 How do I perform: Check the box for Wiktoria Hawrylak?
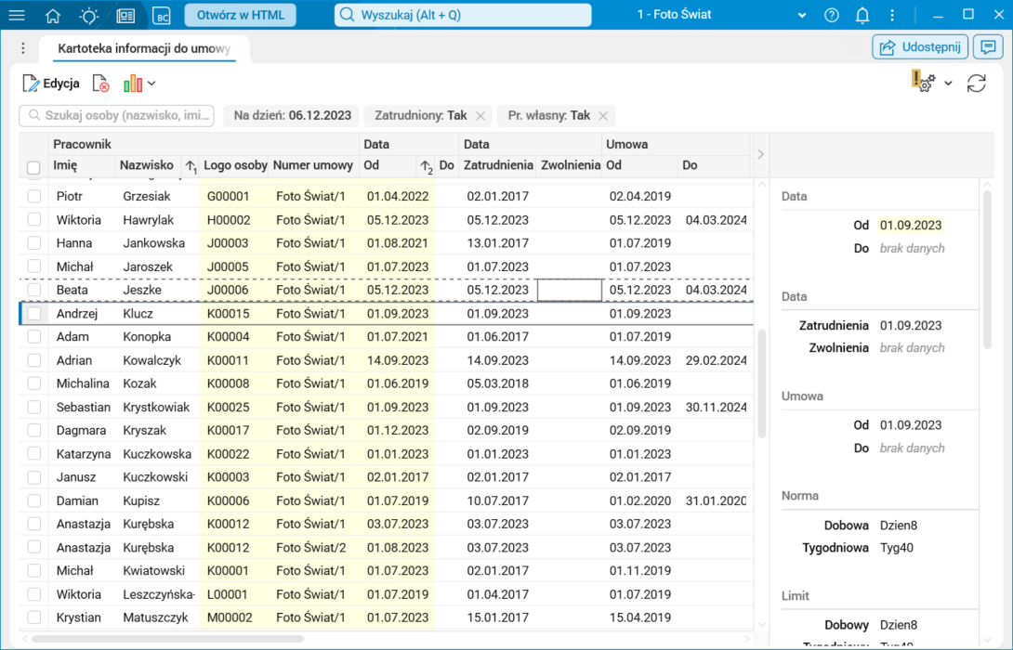coord(33,219)
